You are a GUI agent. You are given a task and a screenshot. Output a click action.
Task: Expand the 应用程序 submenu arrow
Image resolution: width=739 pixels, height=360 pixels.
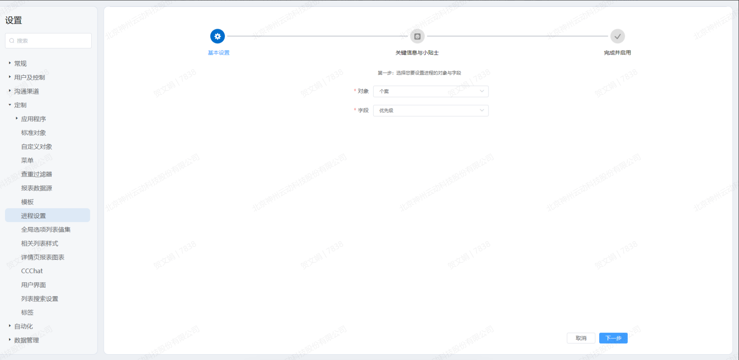point(17,118)
